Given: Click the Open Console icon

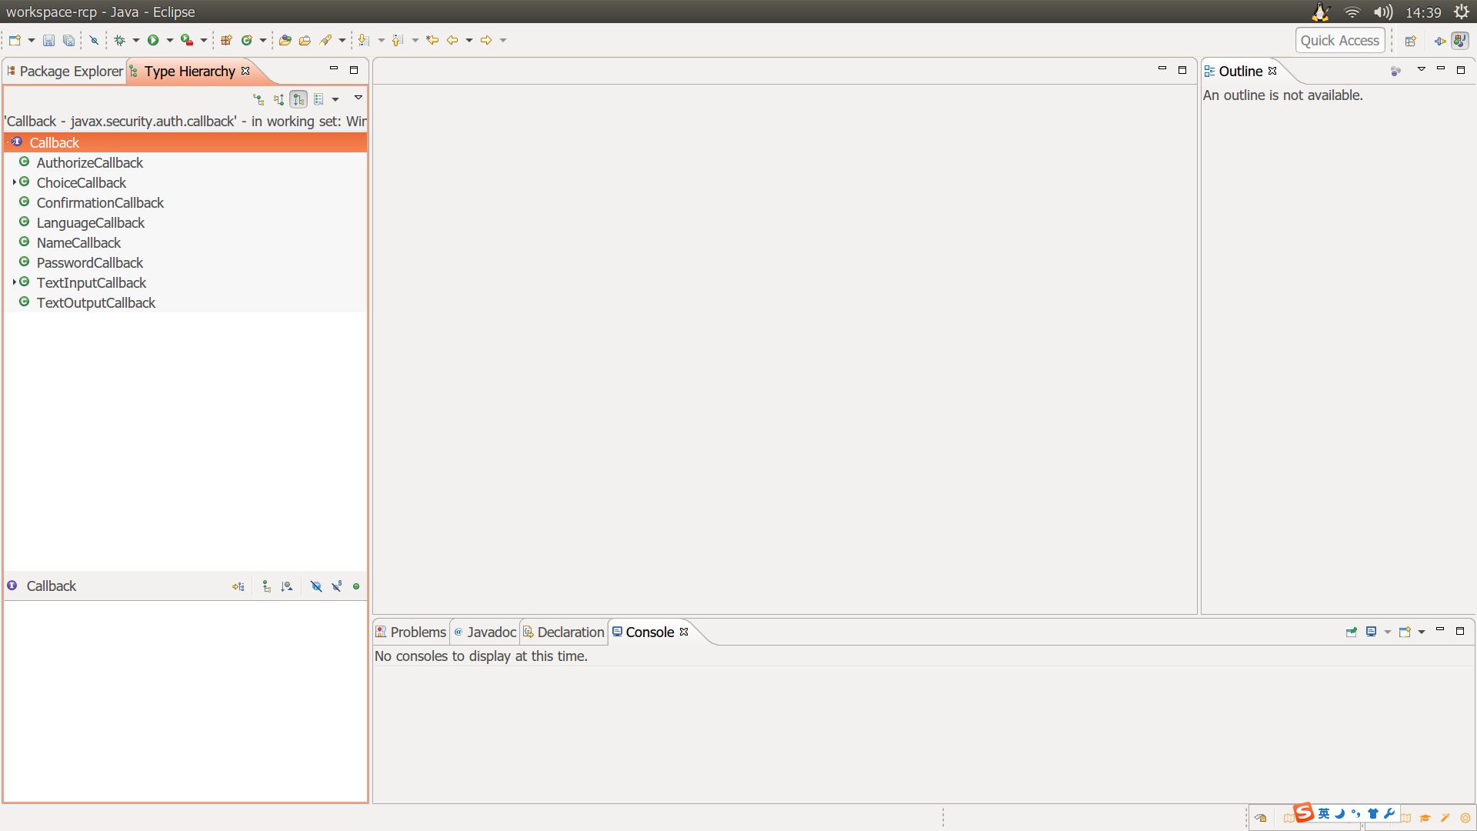Looking at the screenshot, I should 1405,632.
